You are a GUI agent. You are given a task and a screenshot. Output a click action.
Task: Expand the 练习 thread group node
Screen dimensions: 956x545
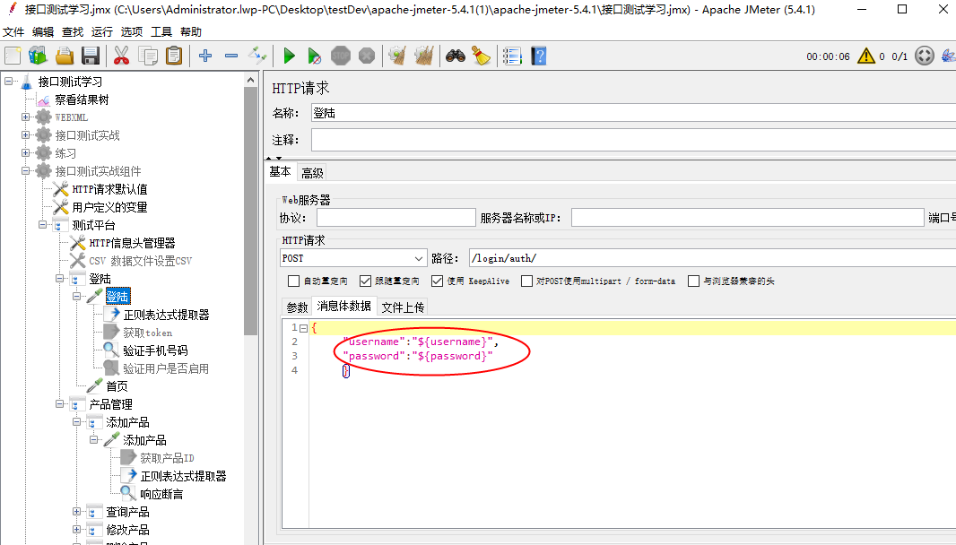(26, 153)
